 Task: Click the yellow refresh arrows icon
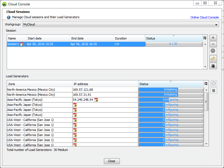coord(213,59)
